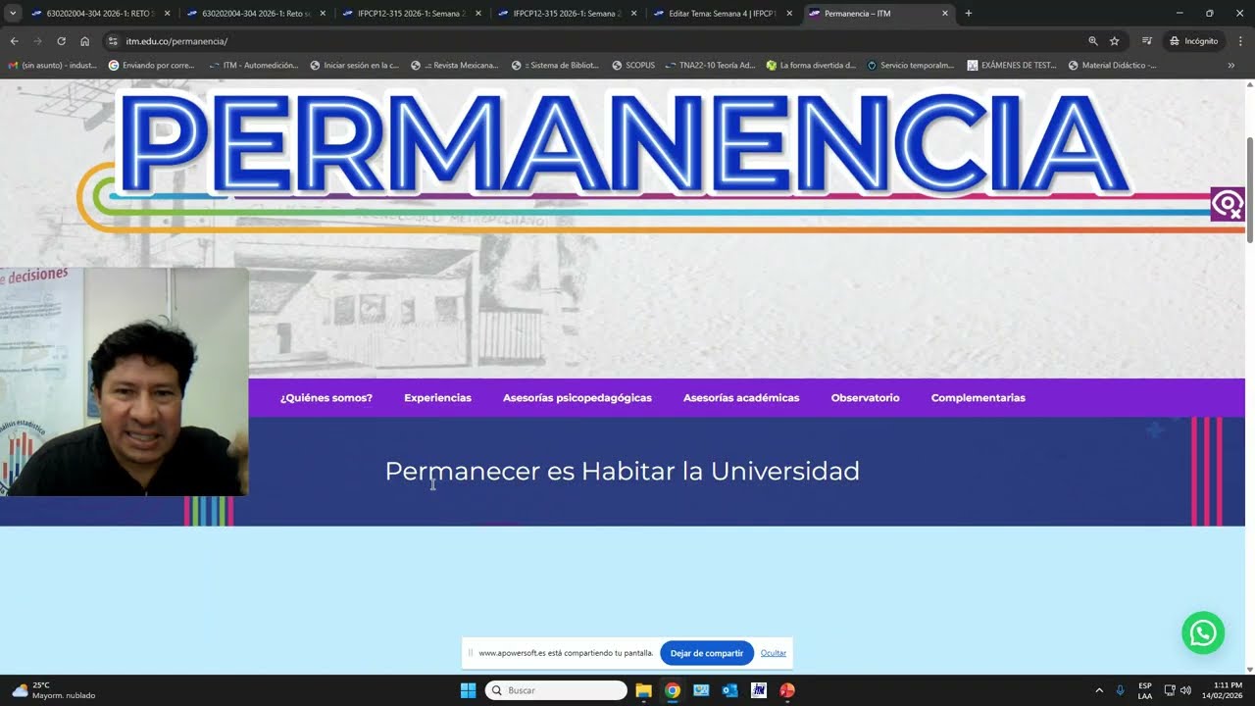Click the accessibility eye widget on right edge
Screen dimensions: 1255x706
pos(1228,204)
